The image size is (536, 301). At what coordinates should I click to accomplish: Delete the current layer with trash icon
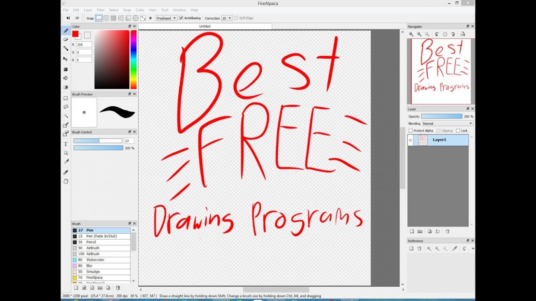click(x=447, y=231)
